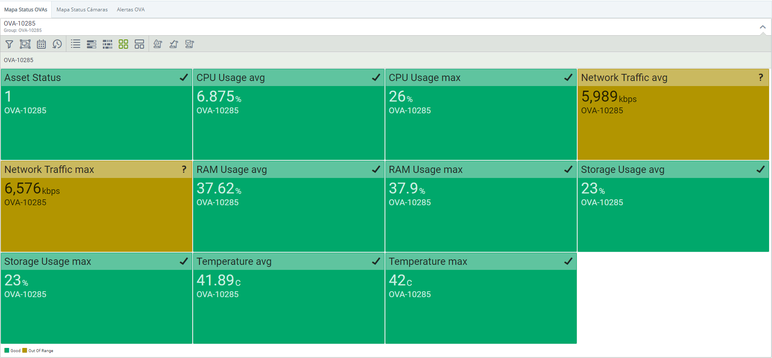Click the group selection frame icon
This screenshot has height=358, width=772.
[25, 44]
